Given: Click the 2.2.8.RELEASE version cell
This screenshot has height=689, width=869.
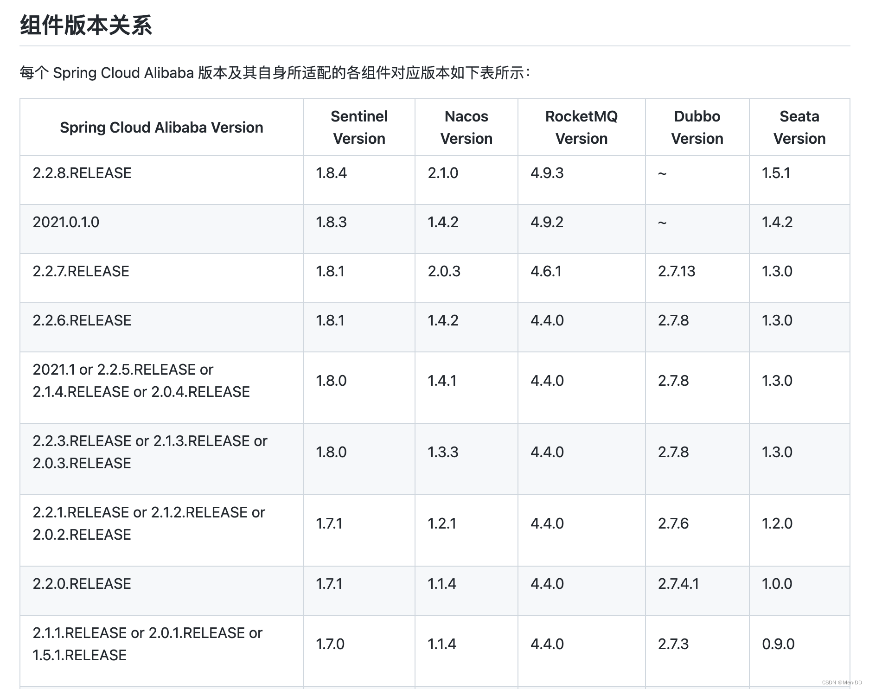Looking at the screenshot, I should click(82, 173).
